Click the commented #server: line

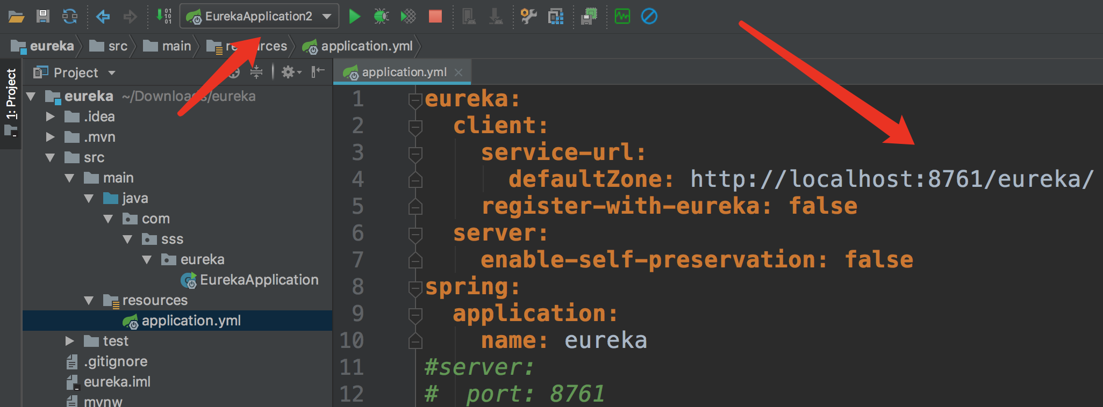pyautogui.click(x=479, y=367)
